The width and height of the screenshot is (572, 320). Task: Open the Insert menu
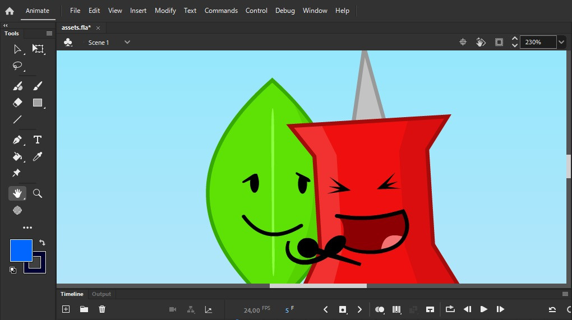(x=139, y=11)
